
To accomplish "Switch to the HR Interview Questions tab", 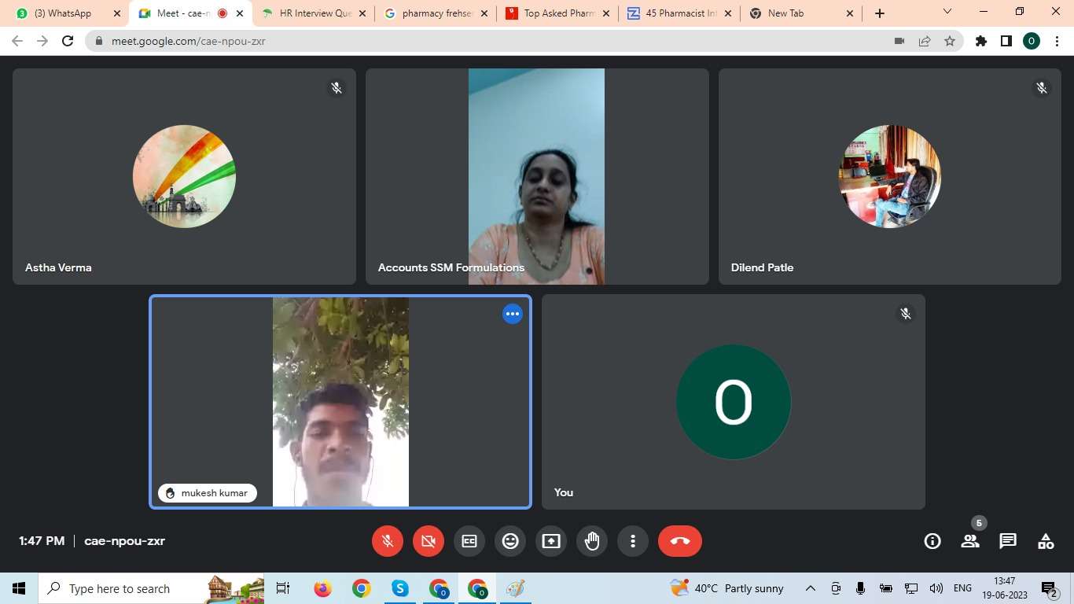I will click(x=314, y=13).
